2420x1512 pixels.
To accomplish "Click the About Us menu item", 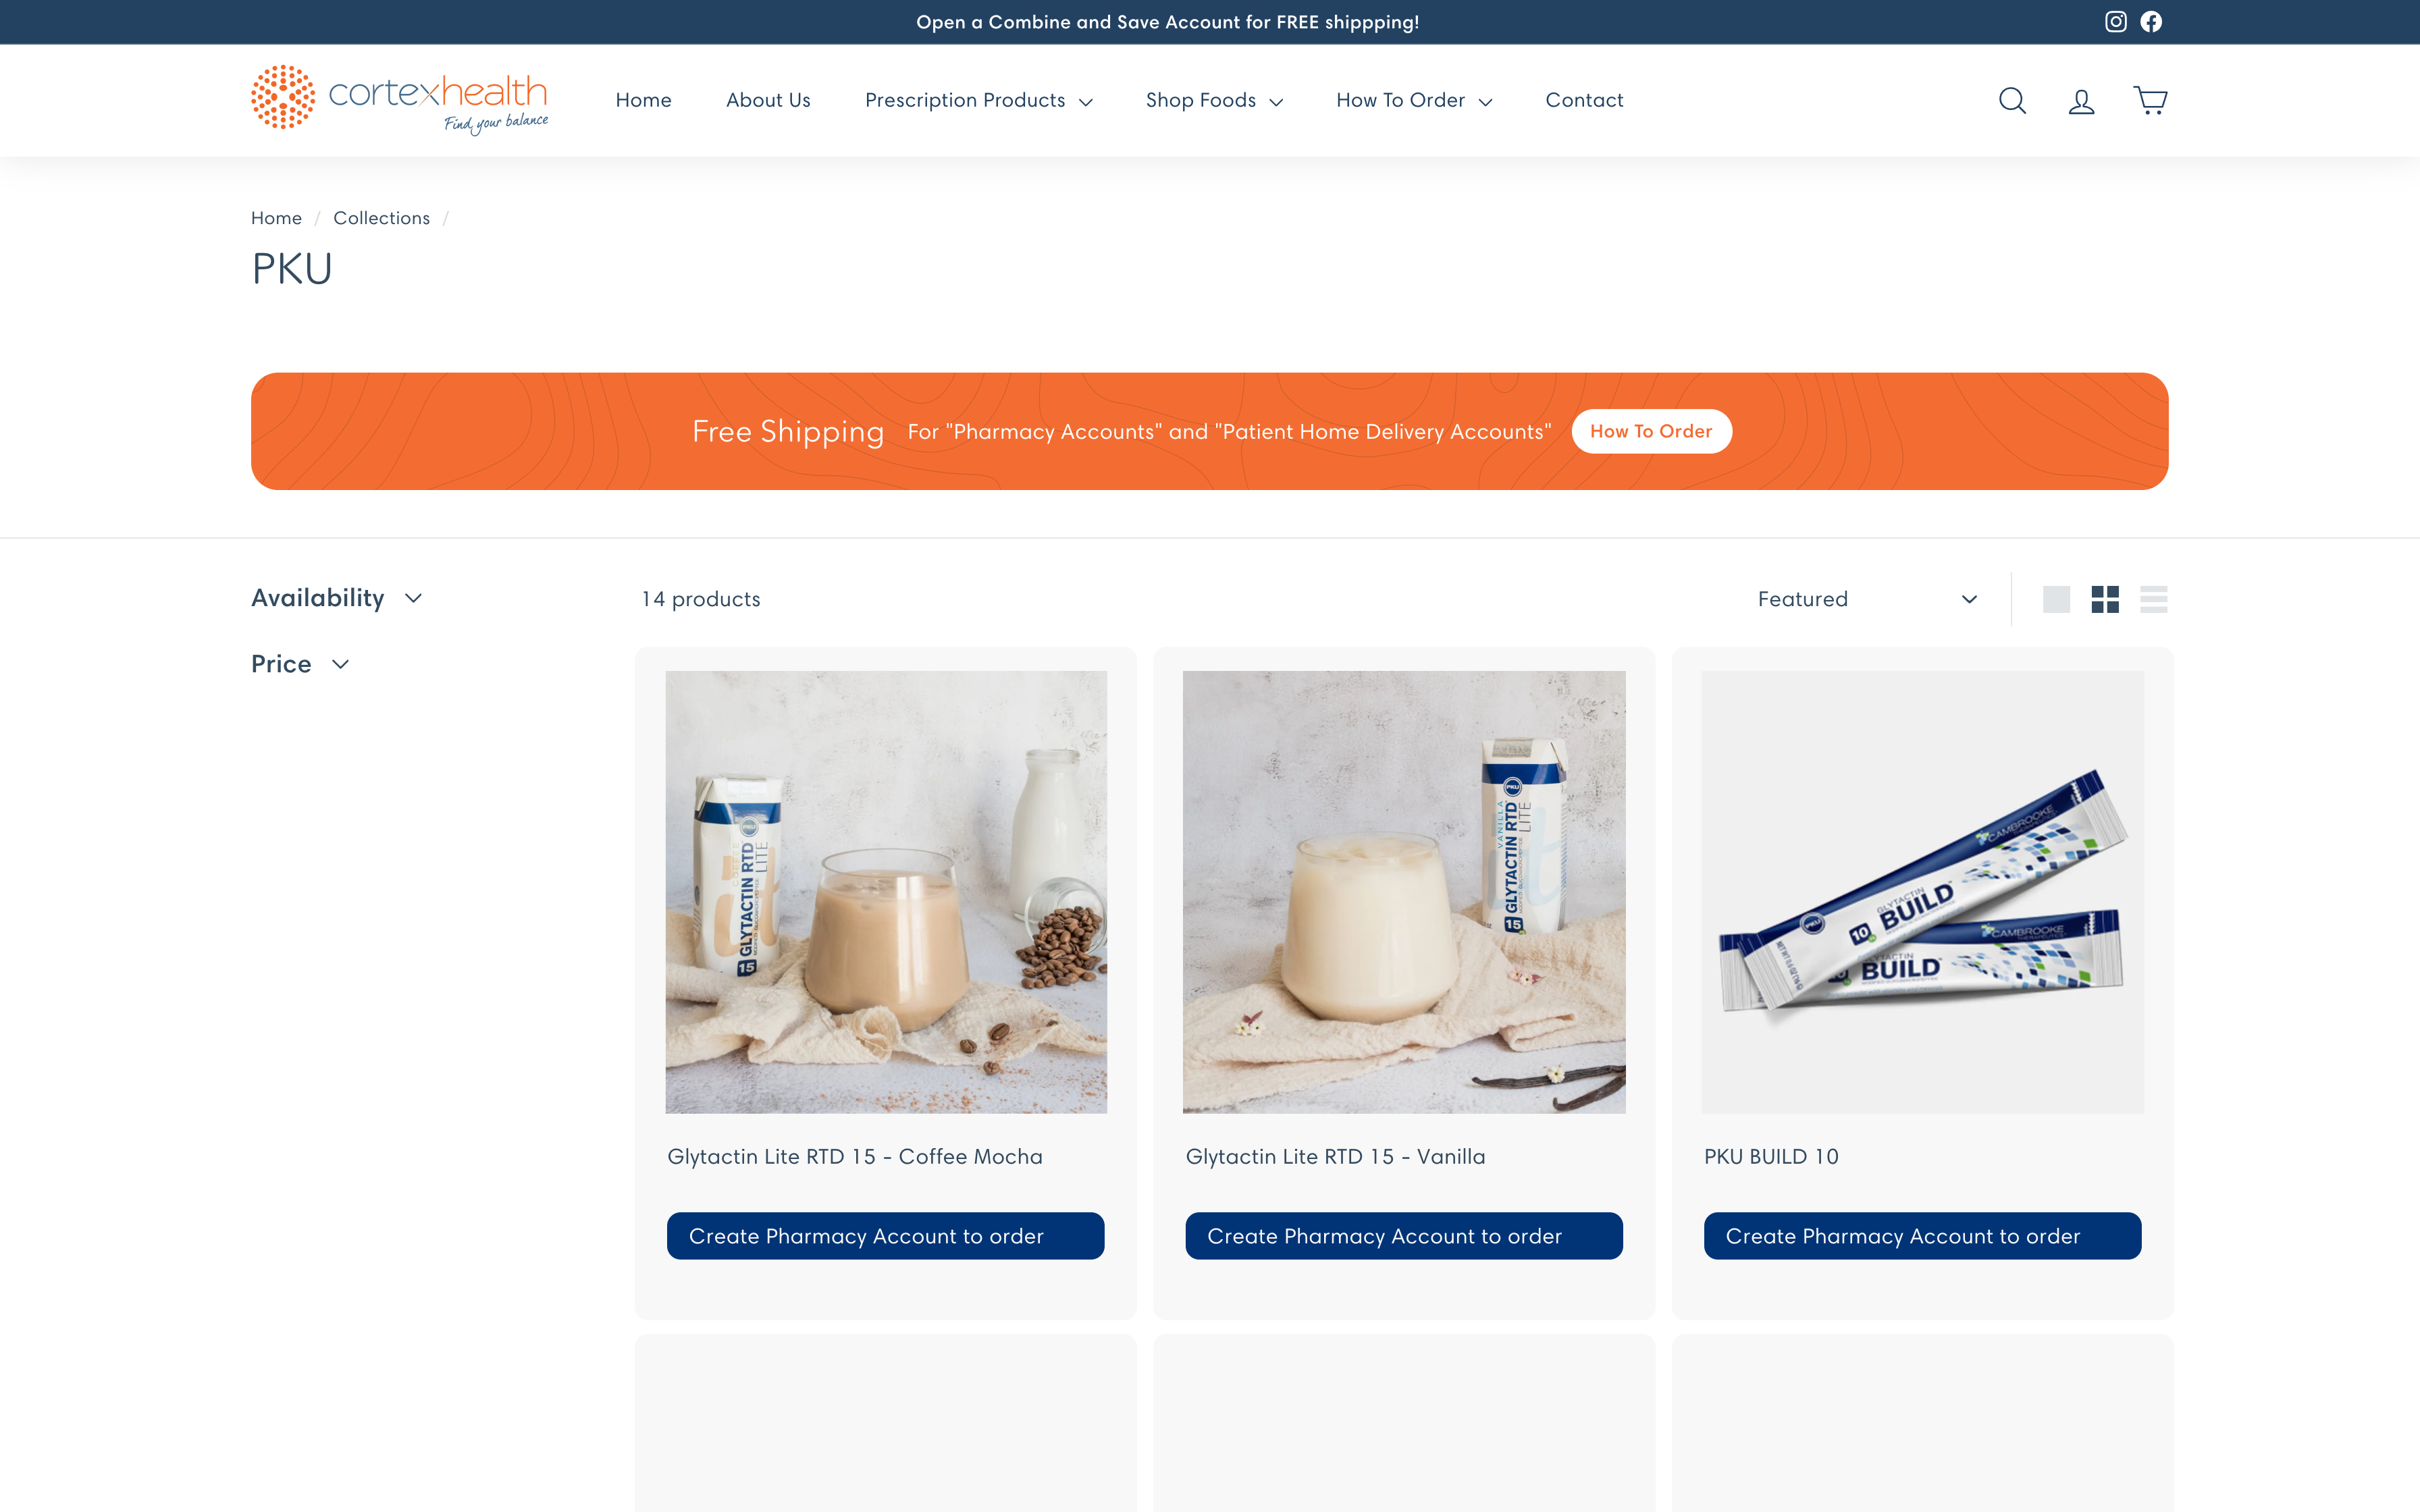I will pos(768,99).
